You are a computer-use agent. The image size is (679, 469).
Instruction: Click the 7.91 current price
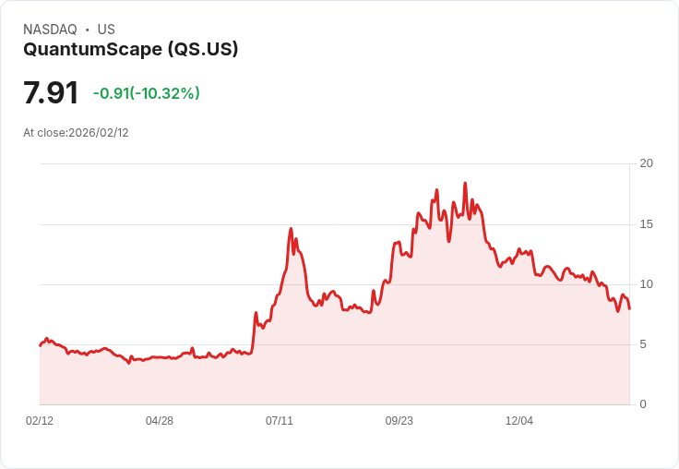[51, 93]
